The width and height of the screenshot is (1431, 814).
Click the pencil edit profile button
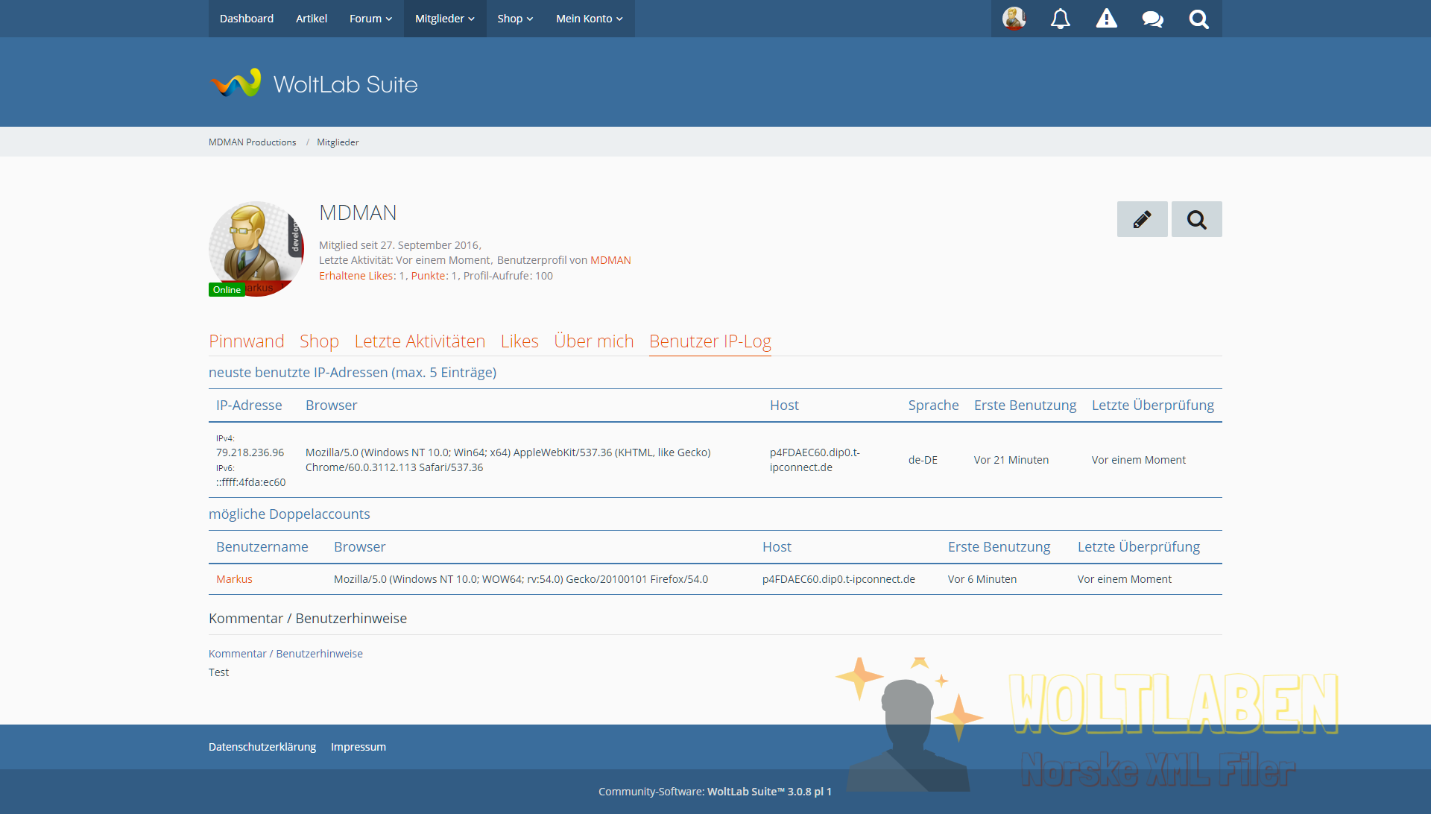[x=1142, y=219]
